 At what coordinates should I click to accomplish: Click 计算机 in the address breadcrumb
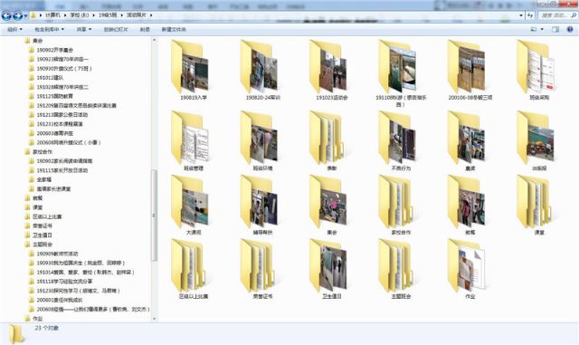point(52,15)
